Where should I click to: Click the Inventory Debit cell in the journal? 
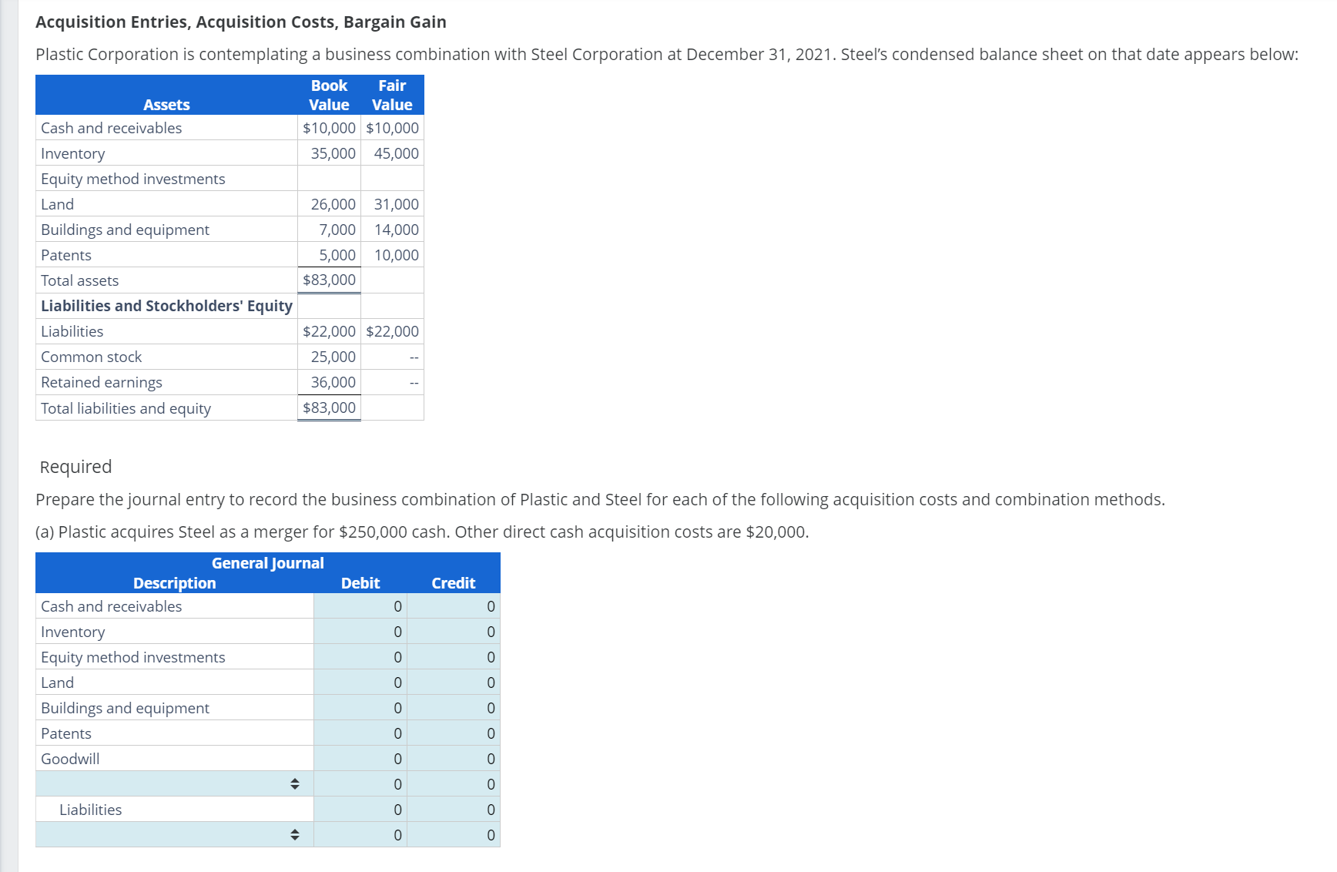pyautogui.click(x=360, y=632)
